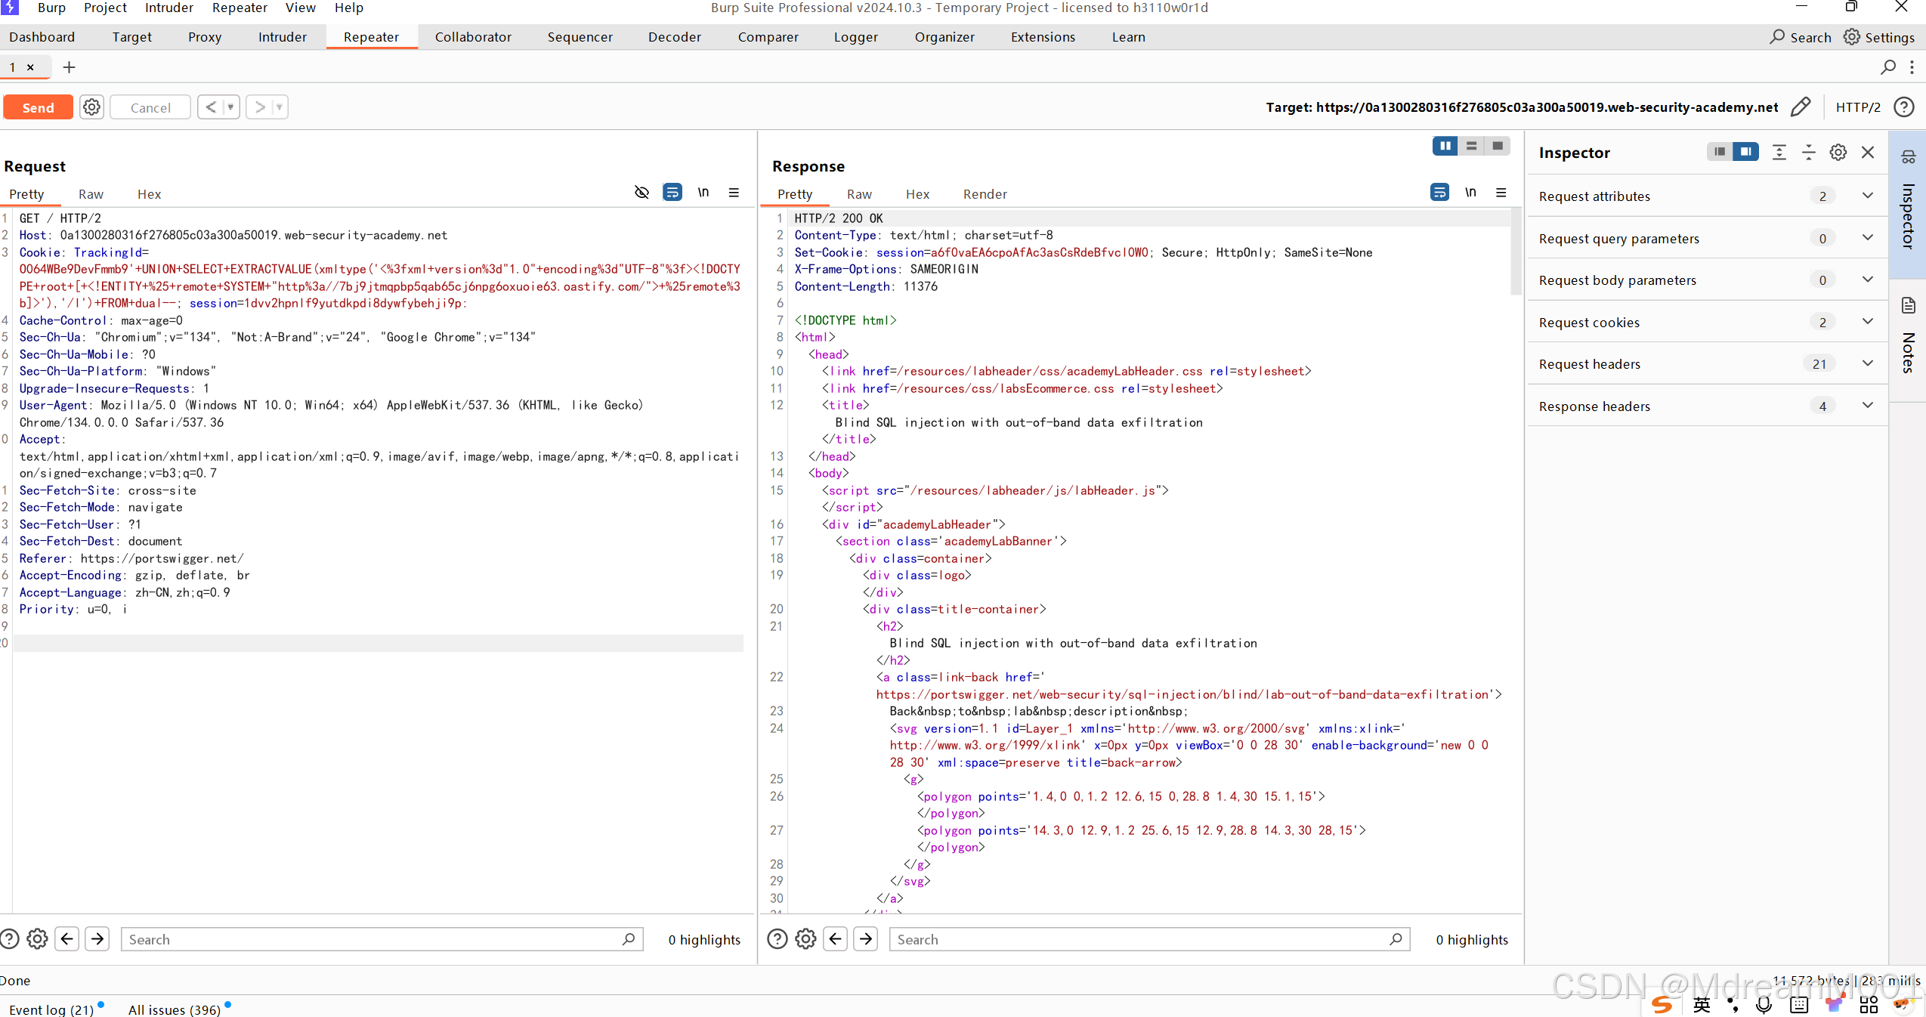Viewport: 1926px width, 1017px height.
Task: Open Request panel hamburger menu
Action: click(734, 193)
